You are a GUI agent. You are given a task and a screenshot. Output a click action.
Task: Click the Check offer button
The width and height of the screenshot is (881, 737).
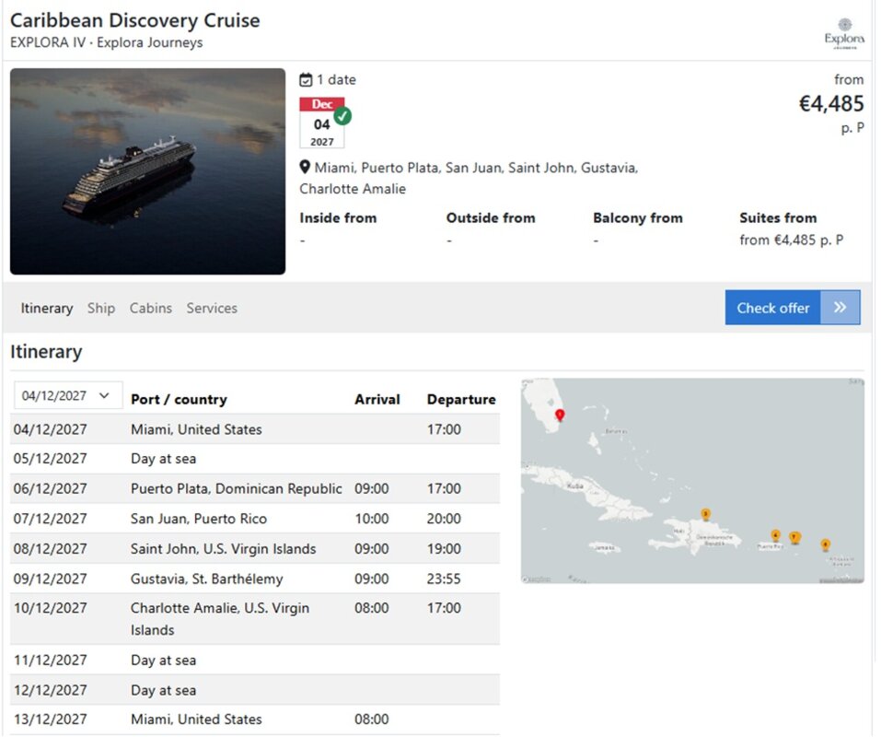793,307
